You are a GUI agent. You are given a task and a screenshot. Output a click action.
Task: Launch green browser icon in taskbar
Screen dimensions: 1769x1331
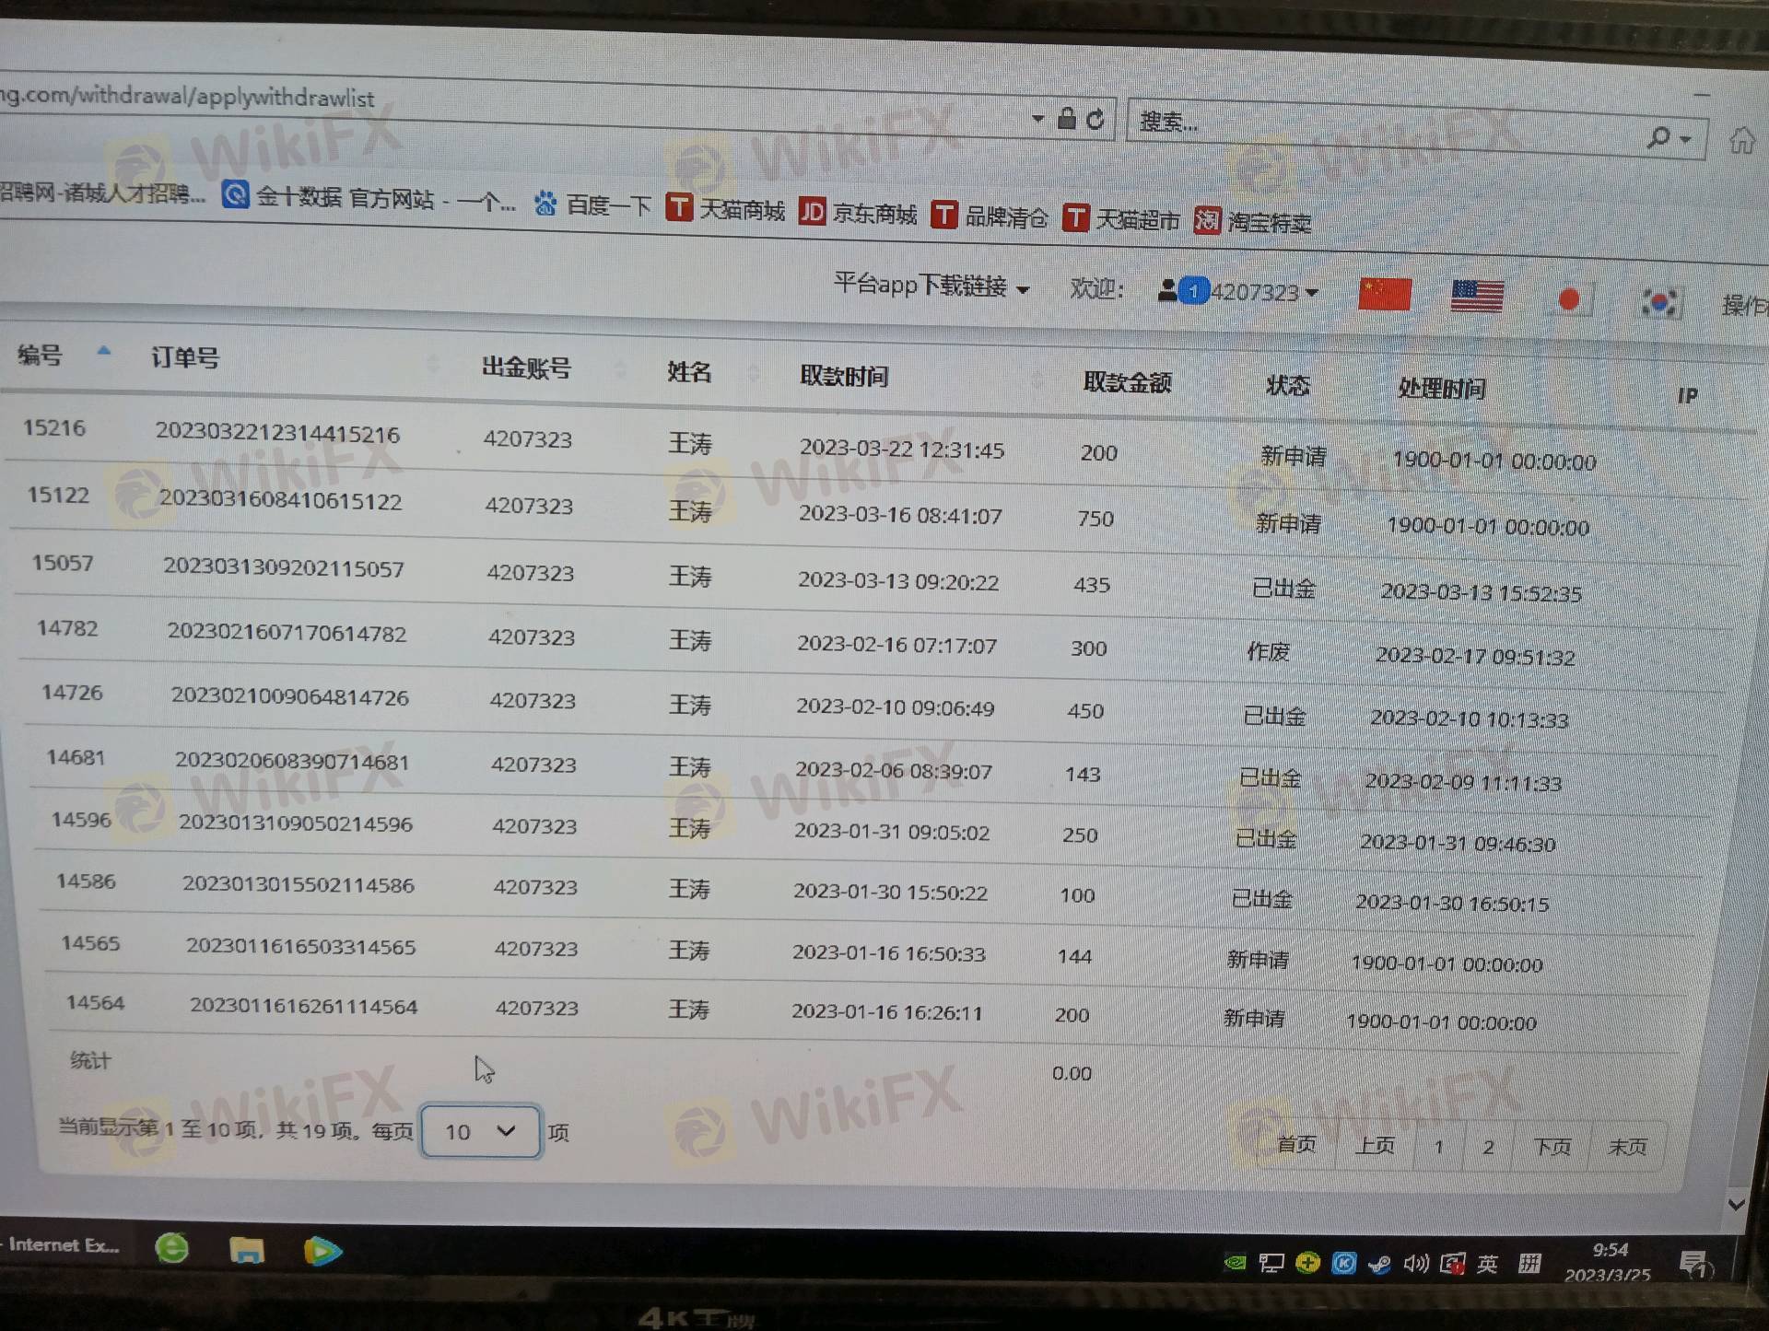pyautogui.click(x=172, y=1248)
